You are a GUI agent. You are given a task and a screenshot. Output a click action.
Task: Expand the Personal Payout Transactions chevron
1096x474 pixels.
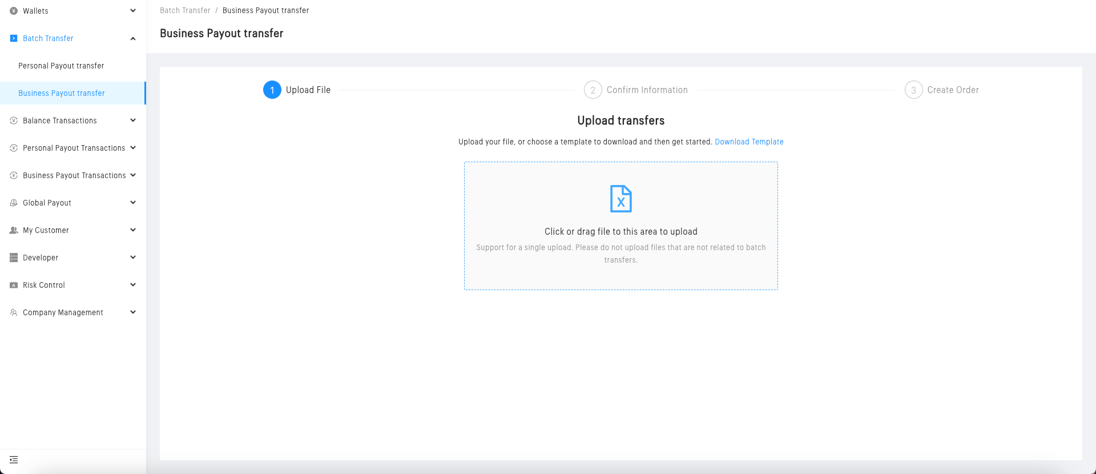[x=133, y=147]
